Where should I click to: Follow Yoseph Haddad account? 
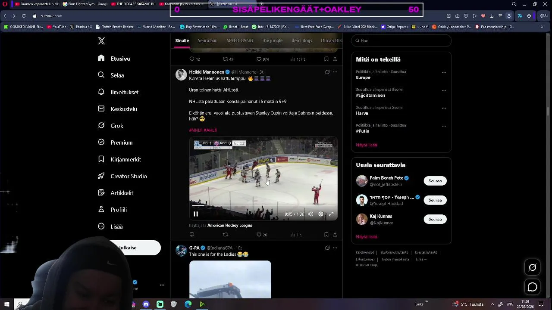tap(435, 200)
